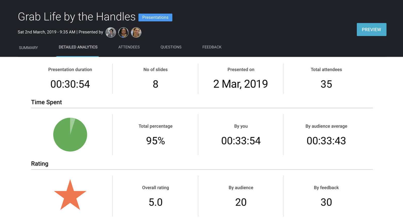This screenshot has height=221, width=403.
Task: Click the Total percentage label
Action: pos(155,126)
